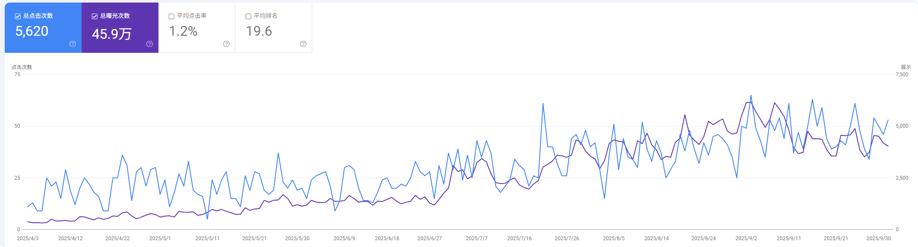Click the 点击次数 left axis title
The image size is (918, 247).
click(x=22, y=67)
